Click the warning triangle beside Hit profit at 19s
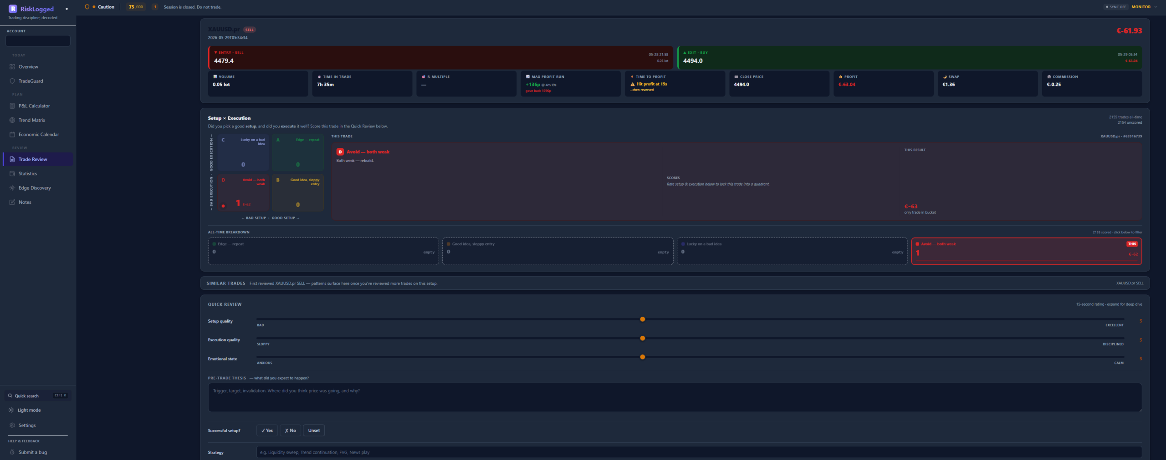The image size is (1166, 460). (x=633, y=84)
